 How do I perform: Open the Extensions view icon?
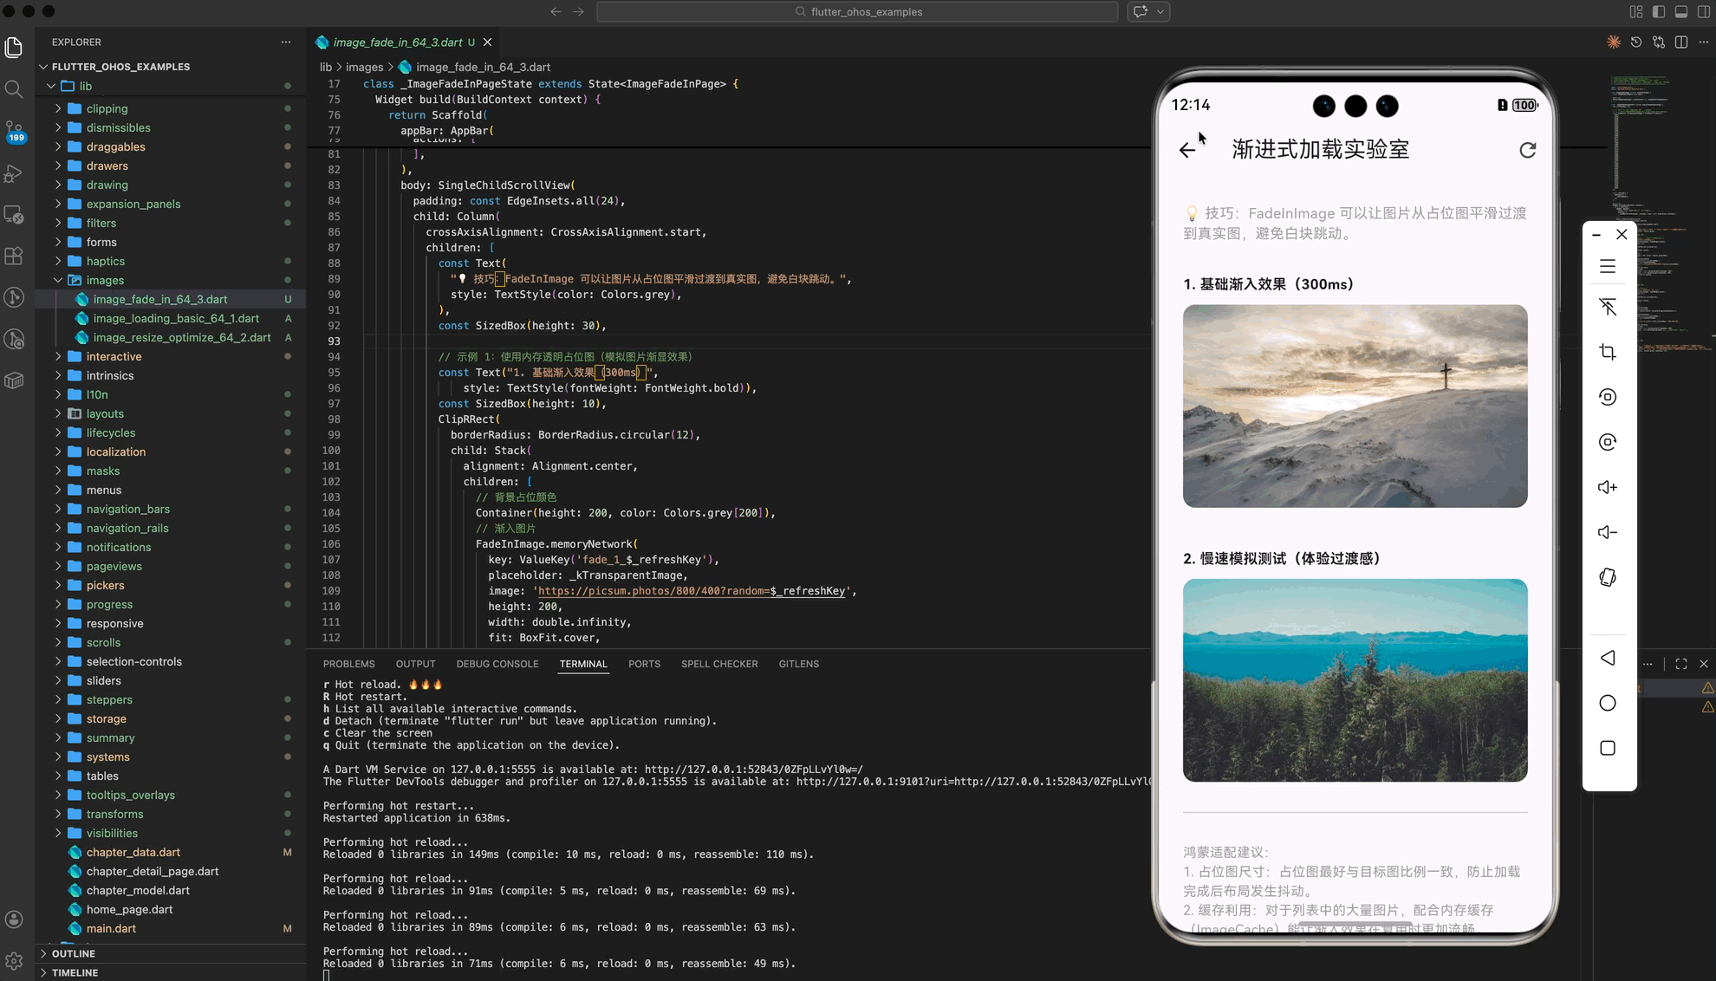tap(14, 256)
